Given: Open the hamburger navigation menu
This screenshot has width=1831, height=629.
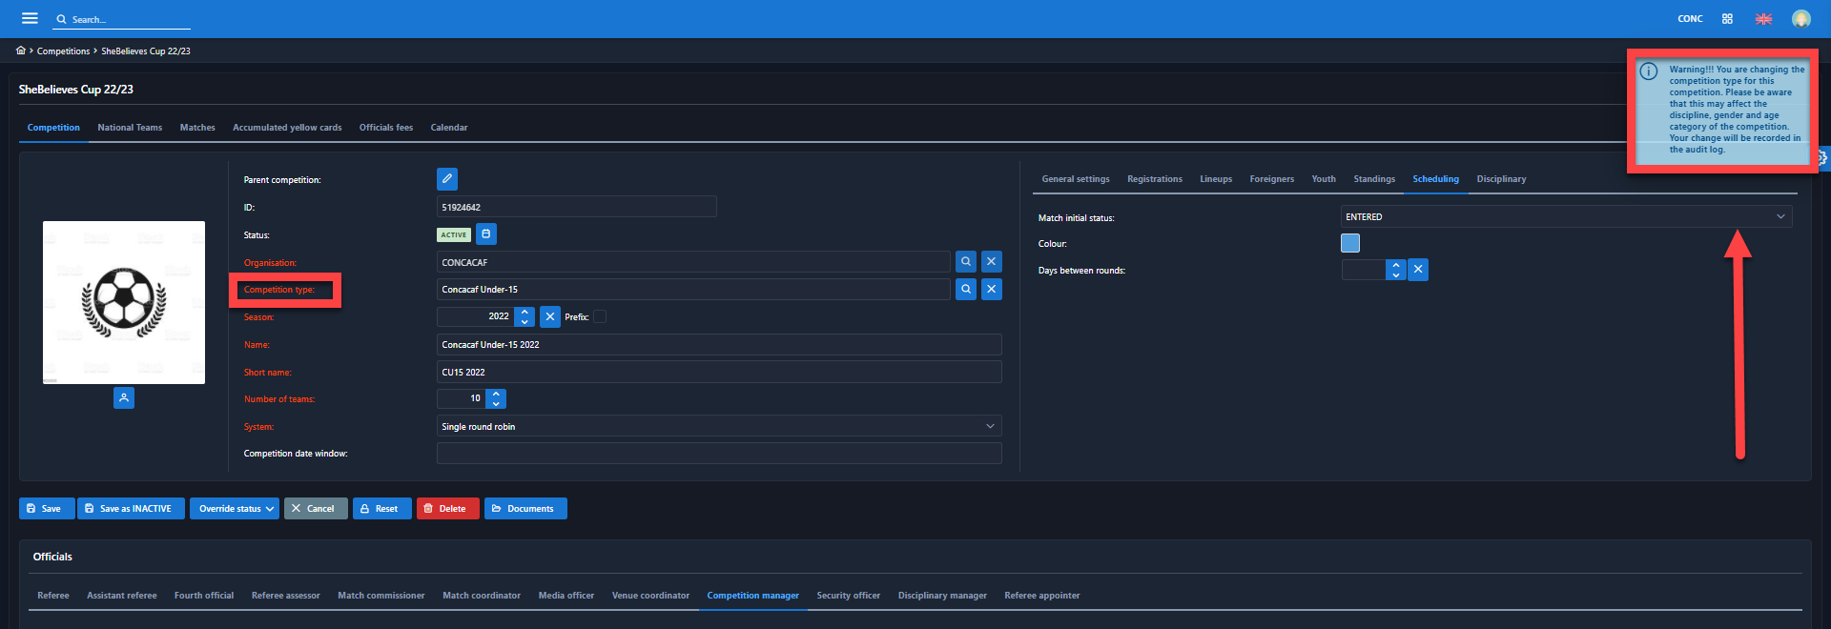Looking at the screenshot, I should pos(30,18).
